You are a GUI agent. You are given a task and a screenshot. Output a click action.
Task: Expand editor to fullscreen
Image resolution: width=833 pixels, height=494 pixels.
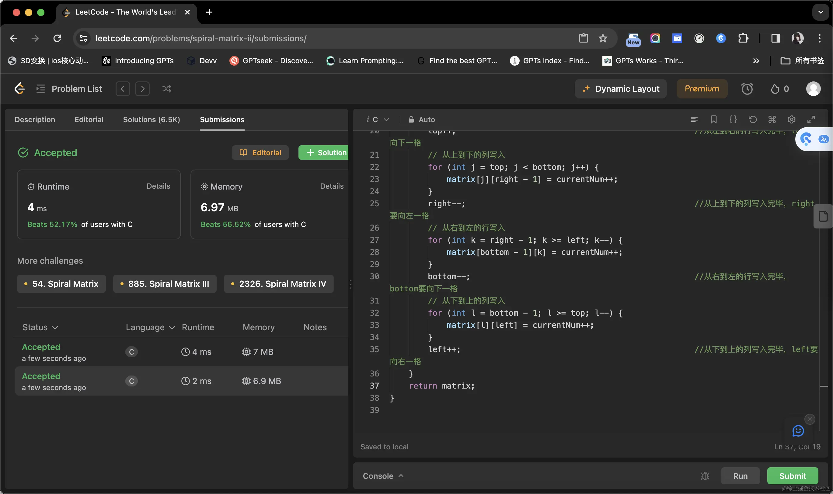(x=811, y=119)
